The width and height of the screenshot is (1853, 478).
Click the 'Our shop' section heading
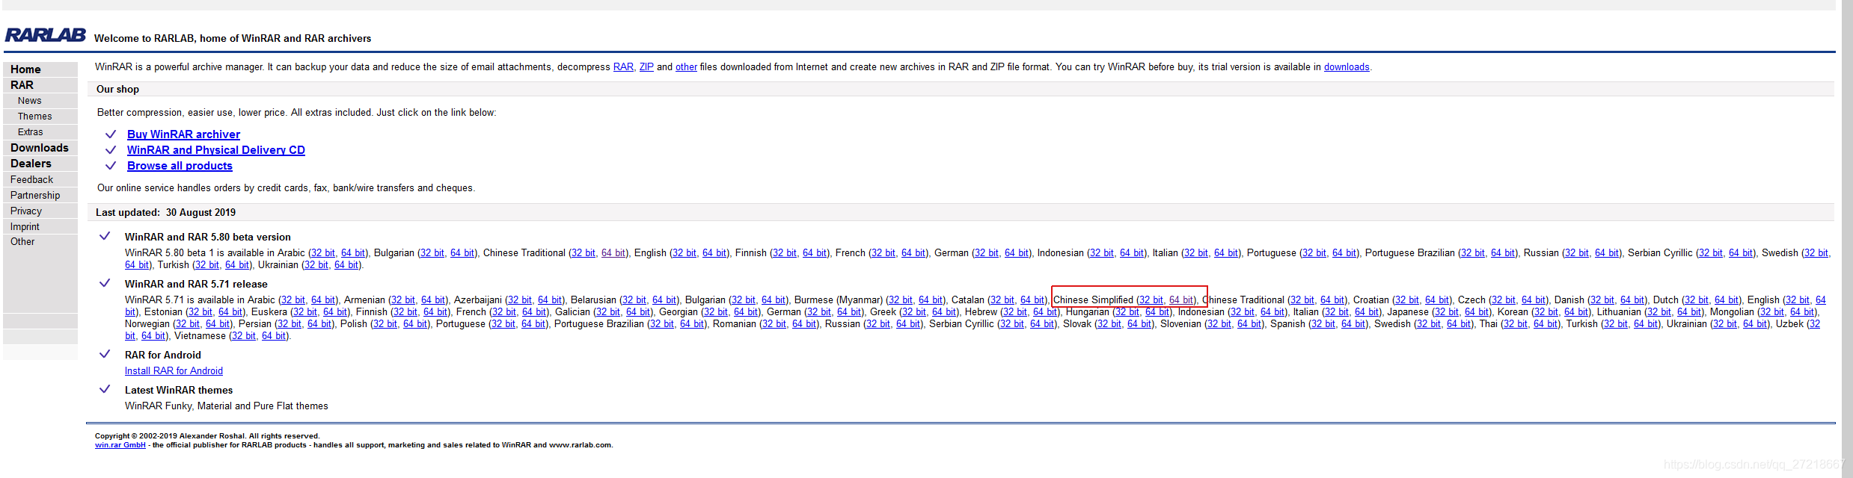tap(117, 90)
